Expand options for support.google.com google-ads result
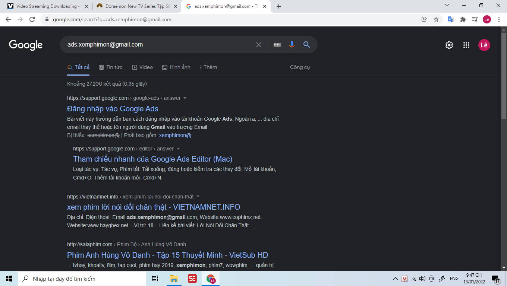This screenshot has height=286, width=507. [x=185, y=98]
